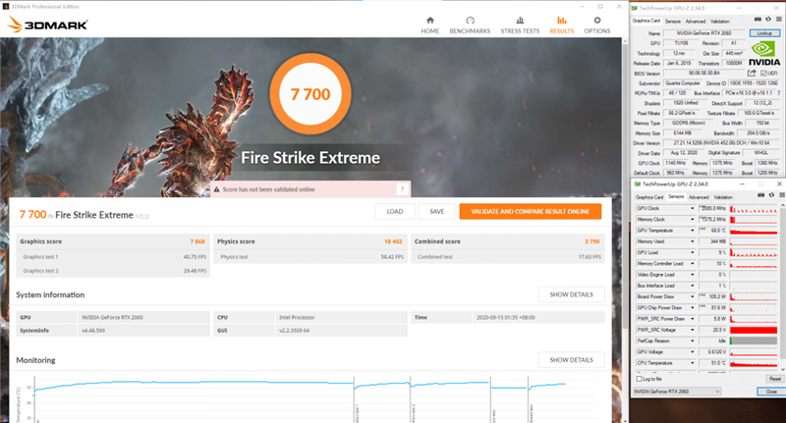This screenshot has height=423, width=786.
Task: Click the Close button in GPU-Z sensors
Action: [x=771, y=392]
